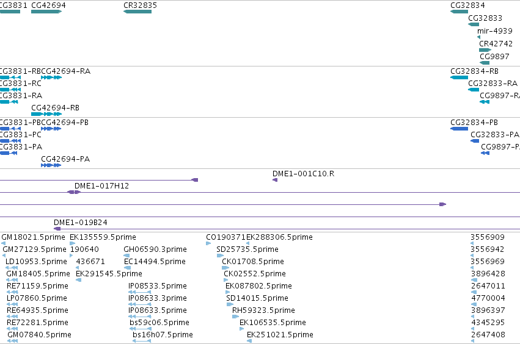Select EST CK02552.5prime

pyautogui.click(x=255, y=274)
